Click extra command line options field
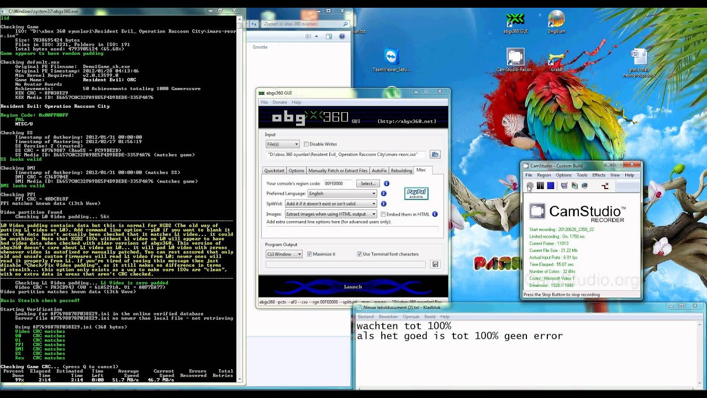707x398 pixels. (x=352, y=230)
